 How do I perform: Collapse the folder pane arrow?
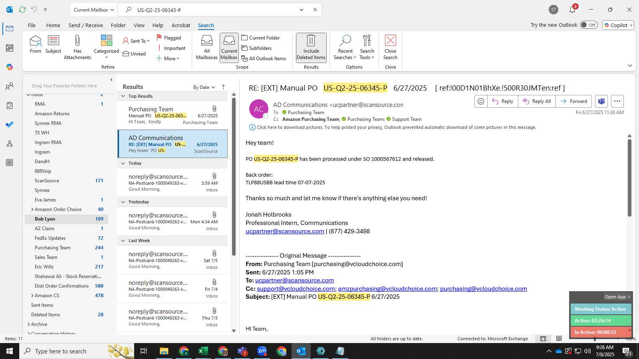coord(111,80)
